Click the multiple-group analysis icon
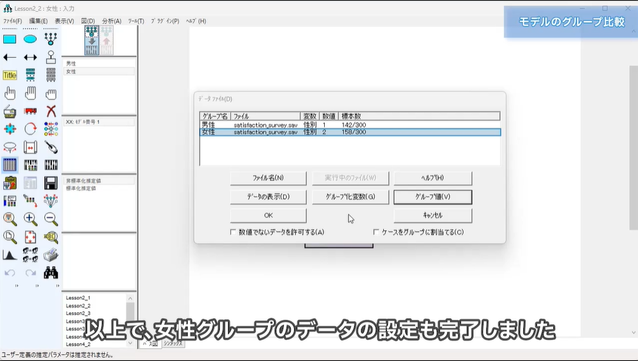 (30, 255)
